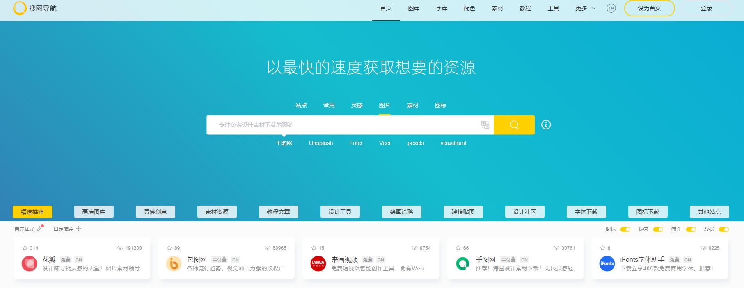
Task: Select the 灵感 search tab
Action: (357, 105)
